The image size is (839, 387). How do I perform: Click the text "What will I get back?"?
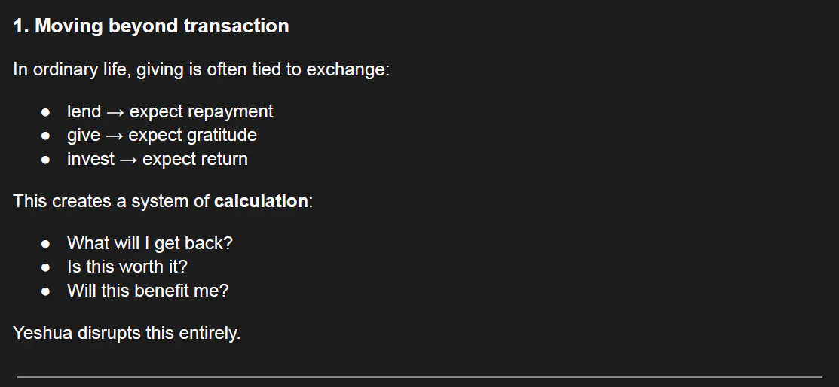pyautogui.click(x=149, y=244)
